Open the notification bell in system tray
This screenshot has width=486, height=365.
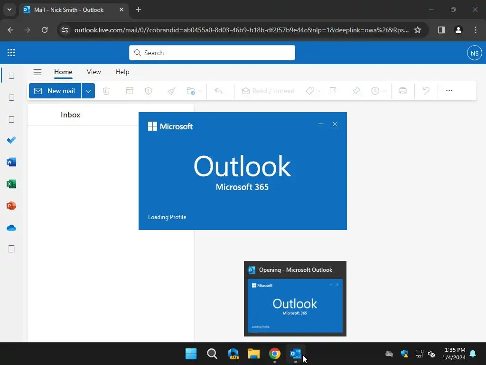[x=473, y=354]
